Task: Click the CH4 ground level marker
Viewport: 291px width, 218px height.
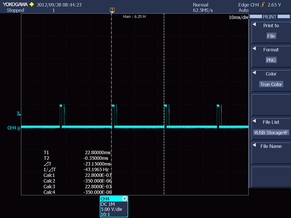Action: tap(18, 128)
